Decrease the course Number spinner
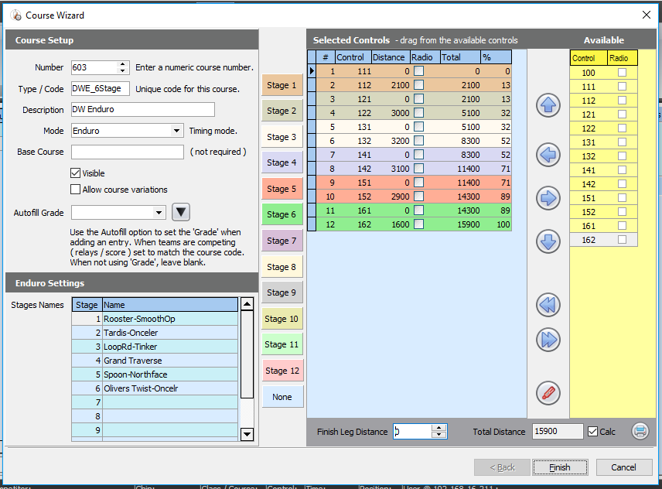The image size is (662, 489). [x=122, y=70]
